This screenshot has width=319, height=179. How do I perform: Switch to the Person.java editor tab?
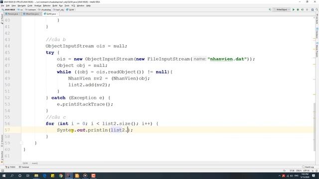(x=12, y=14)
